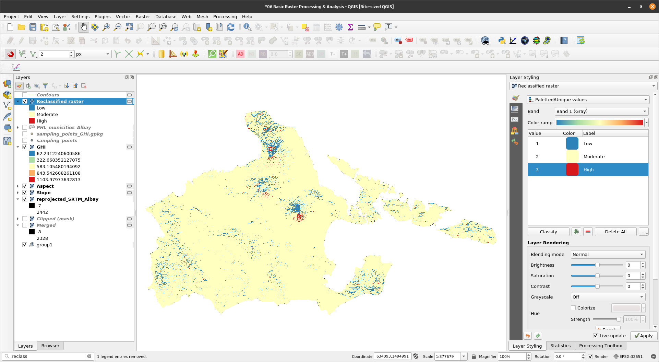Screen dimensions: 659x362
Task: Enable the Contours layer checkbox
Action: pyautogui.click(x=25, y=95)
